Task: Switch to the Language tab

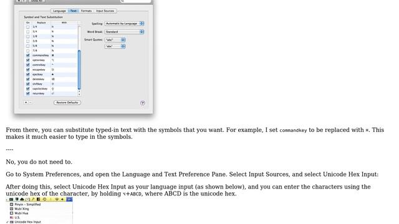Action: tap(59, 11)
